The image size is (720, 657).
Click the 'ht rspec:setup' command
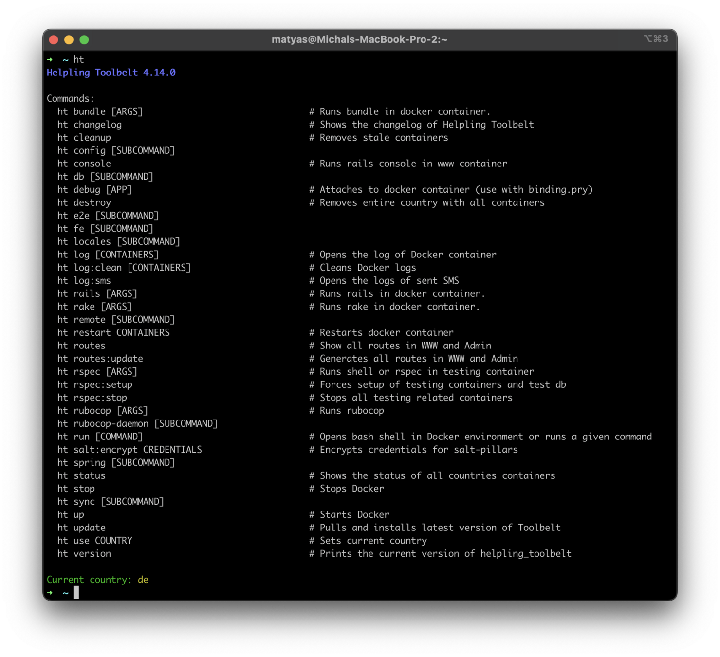pos(95,385)
